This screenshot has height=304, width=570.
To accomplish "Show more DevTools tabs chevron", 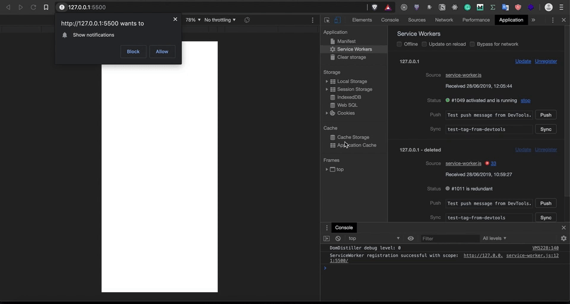I will click(533, 20).
